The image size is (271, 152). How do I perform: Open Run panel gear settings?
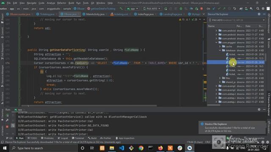[x=259, y=109]
